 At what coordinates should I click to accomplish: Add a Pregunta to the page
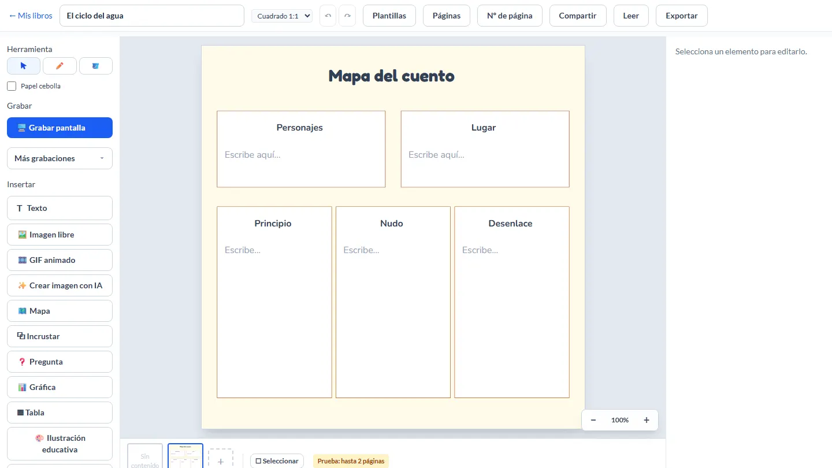60,362
